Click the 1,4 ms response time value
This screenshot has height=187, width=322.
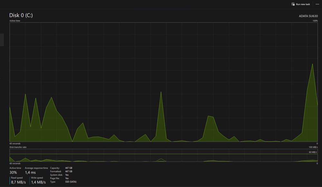point(30,173)
